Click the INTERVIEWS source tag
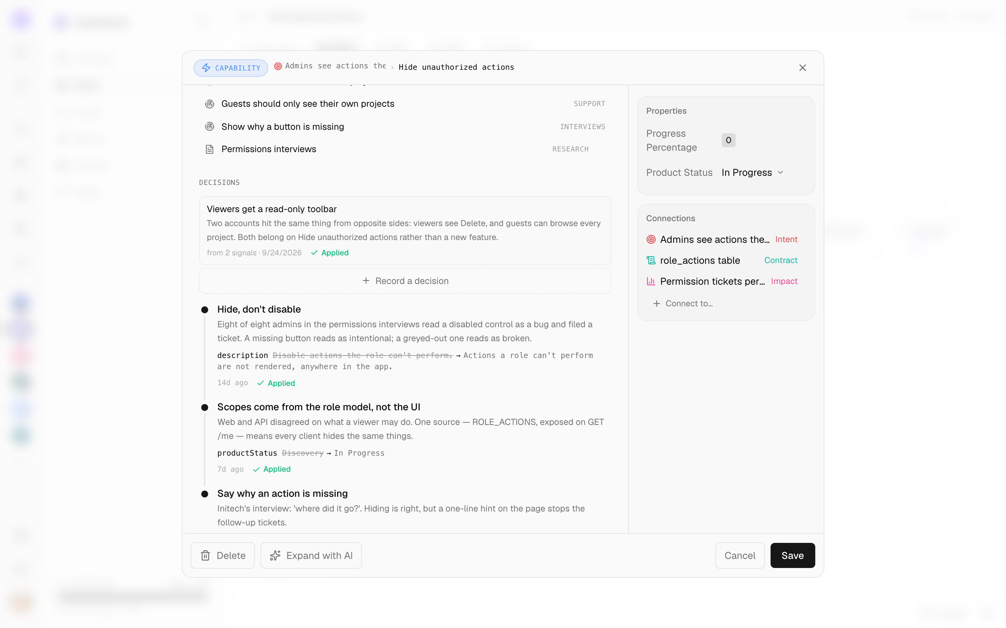The width and height of the screenshot is (1006, 628). coord(582,127)
